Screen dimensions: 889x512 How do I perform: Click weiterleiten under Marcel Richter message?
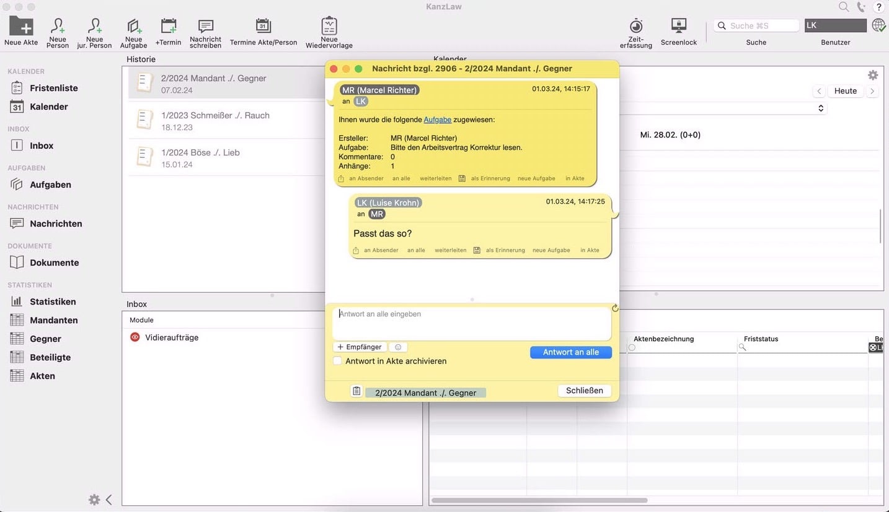click(x=436, y=178)
